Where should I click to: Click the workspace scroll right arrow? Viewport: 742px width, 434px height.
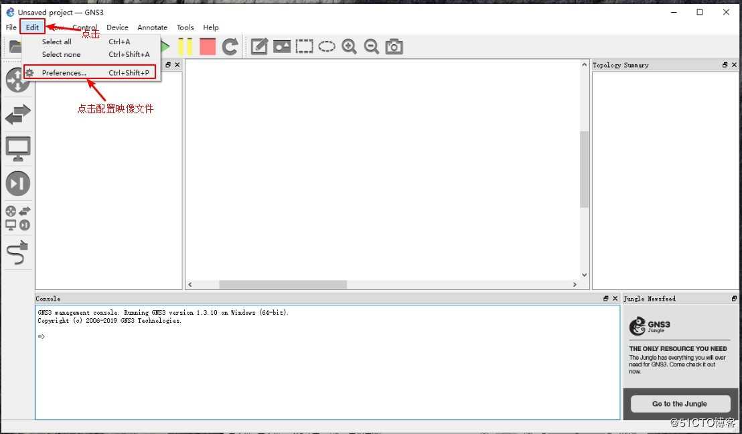[575, 285]
